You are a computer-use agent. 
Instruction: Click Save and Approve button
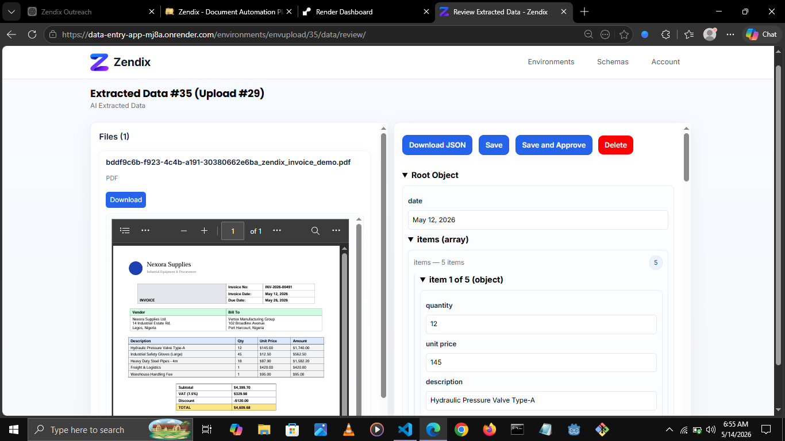click(x=553, y=145)
